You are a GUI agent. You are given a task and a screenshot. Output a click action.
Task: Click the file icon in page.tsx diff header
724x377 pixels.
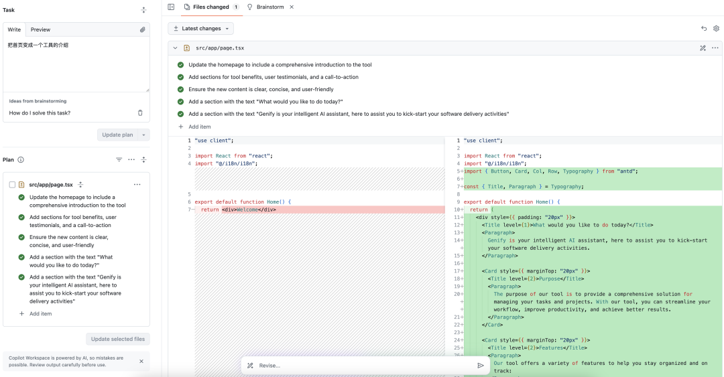(187, 48)
